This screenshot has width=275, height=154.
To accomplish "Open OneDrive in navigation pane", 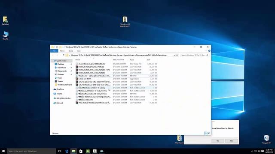I will (60, 89).
